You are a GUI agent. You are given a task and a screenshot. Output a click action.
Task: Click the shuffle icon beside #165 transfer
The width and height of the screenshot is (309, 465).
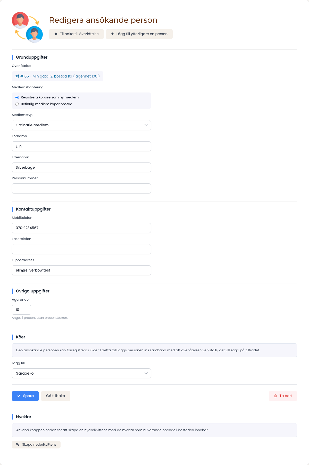[17, 76]
